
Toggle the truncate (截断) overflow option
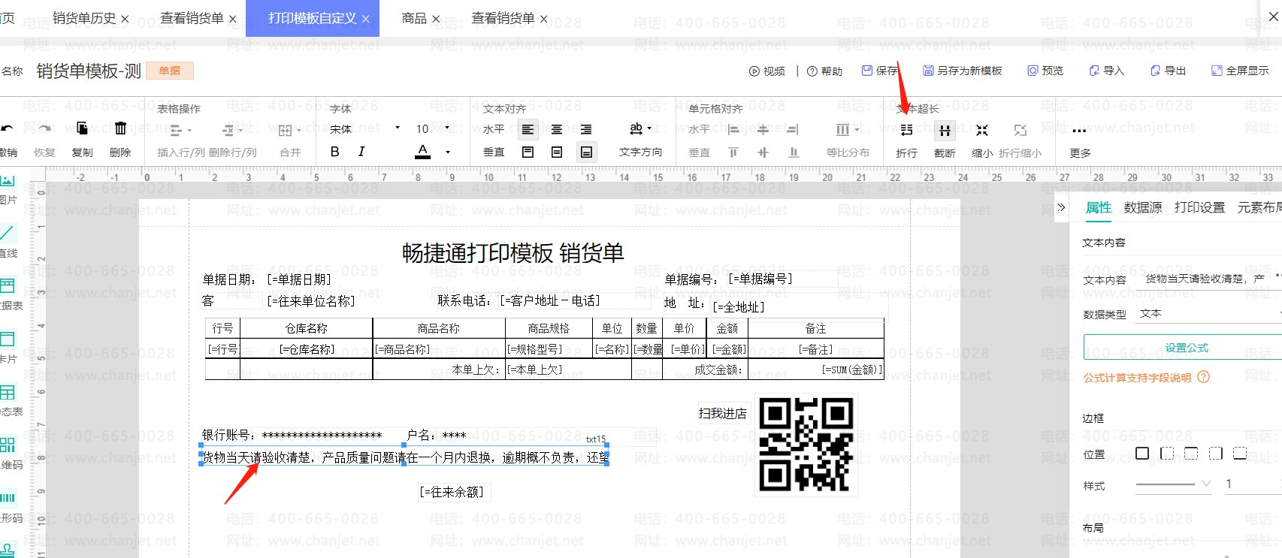pos(945,131)
